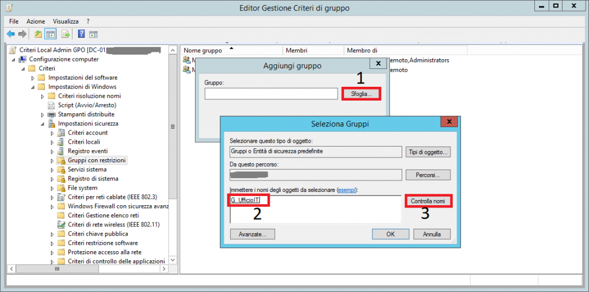The image size is (589, 292).
Task: Expand the Criteri account node
Action: [52, 133]
